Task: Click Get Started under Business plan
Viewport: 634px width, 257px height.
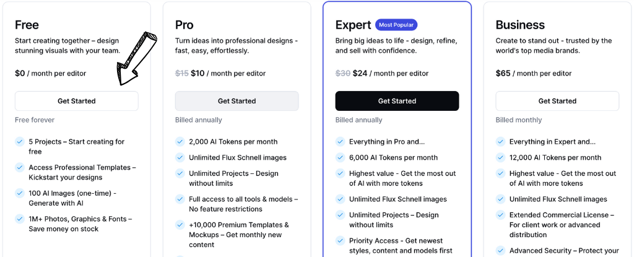Action: 557,101
